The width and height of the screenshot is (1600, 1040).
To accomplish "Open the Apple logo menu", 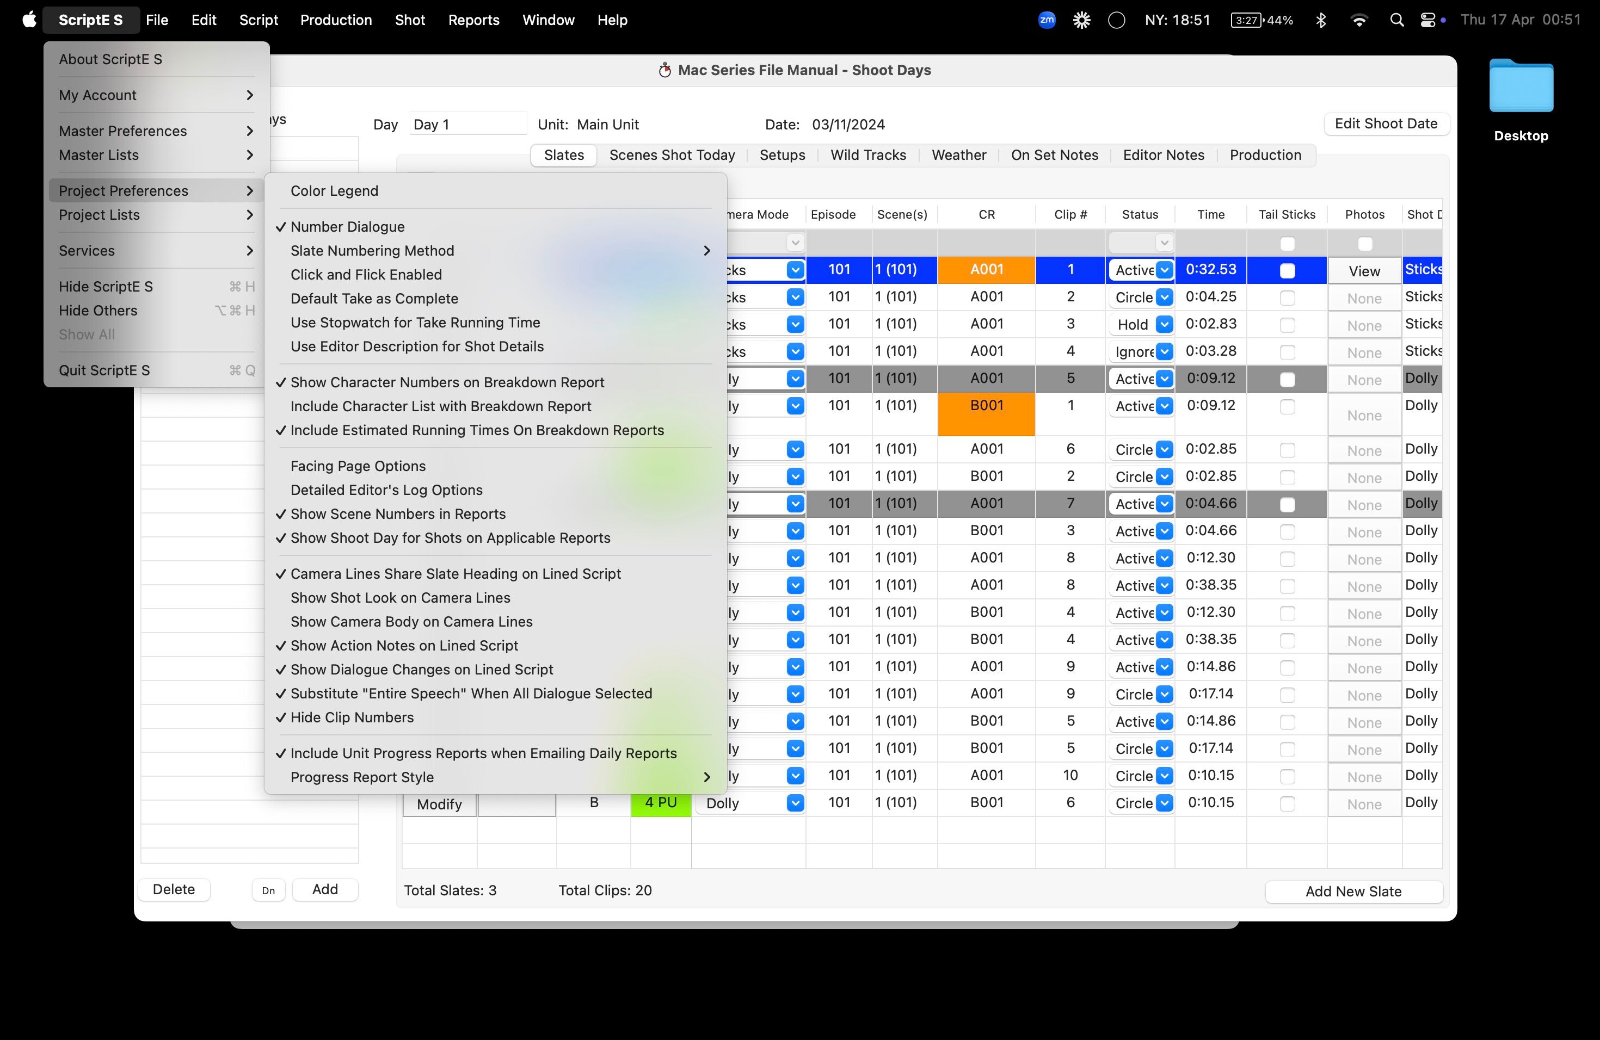I will click(29, 20).
